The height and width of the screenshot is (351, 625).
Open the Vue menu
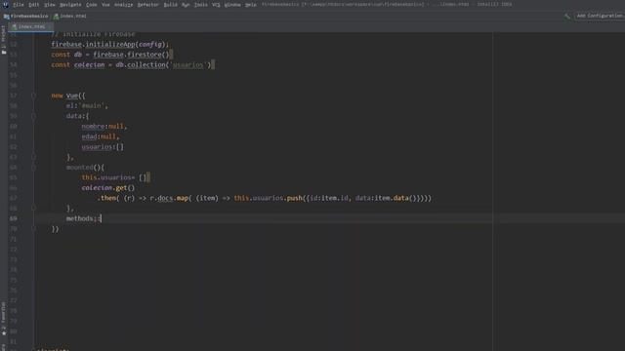[x=105, y=5]
